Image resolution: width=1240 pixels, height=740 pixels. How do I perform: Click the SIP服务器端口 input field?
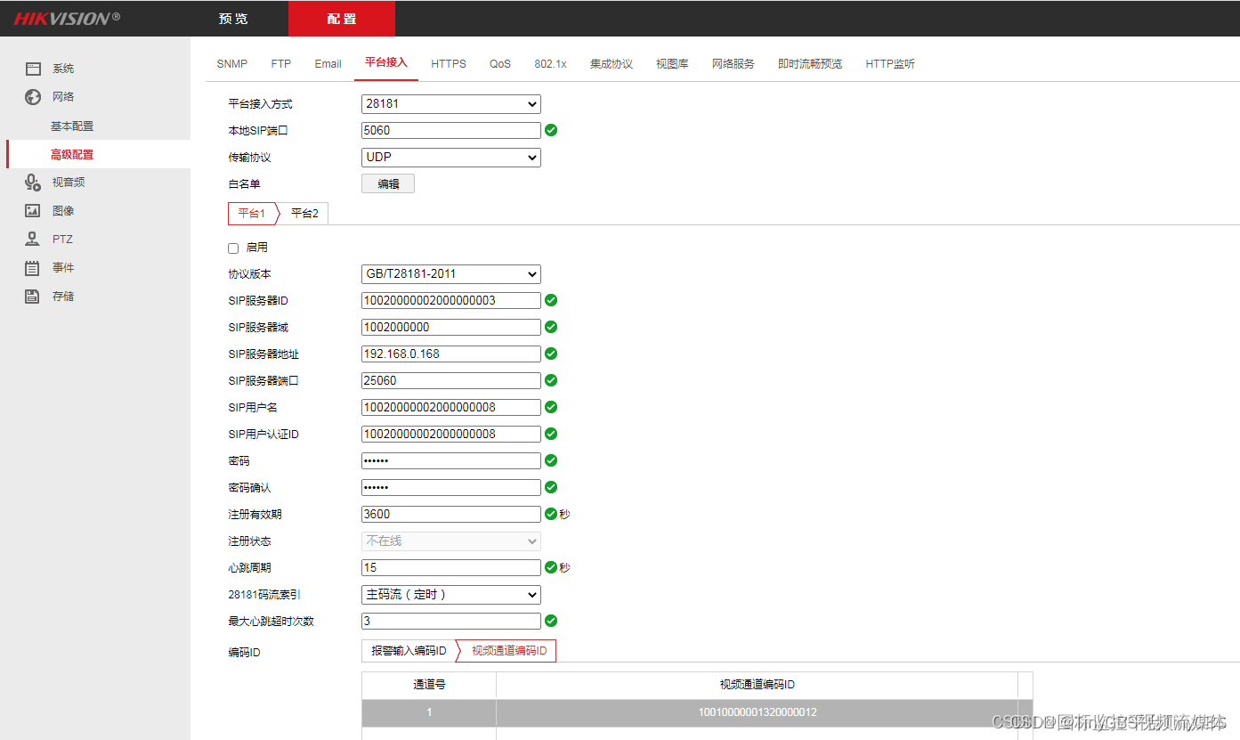pos(451,381)
